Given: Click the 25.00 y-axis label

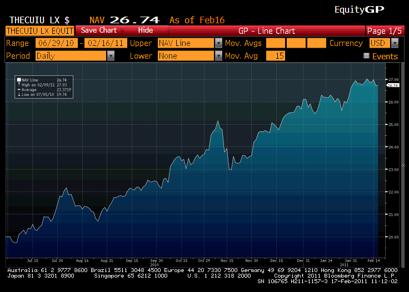Looking at the screenshot, I should [393, 125].
